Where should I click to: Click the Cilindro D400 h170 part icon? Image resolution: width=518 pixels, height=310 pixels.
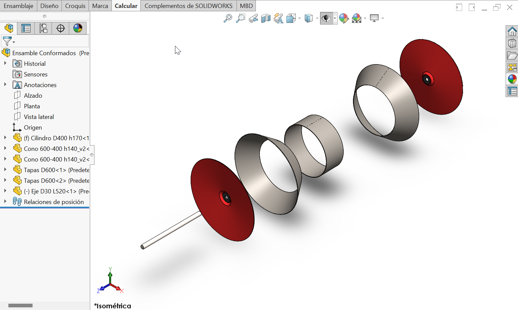tap(17, 138)
